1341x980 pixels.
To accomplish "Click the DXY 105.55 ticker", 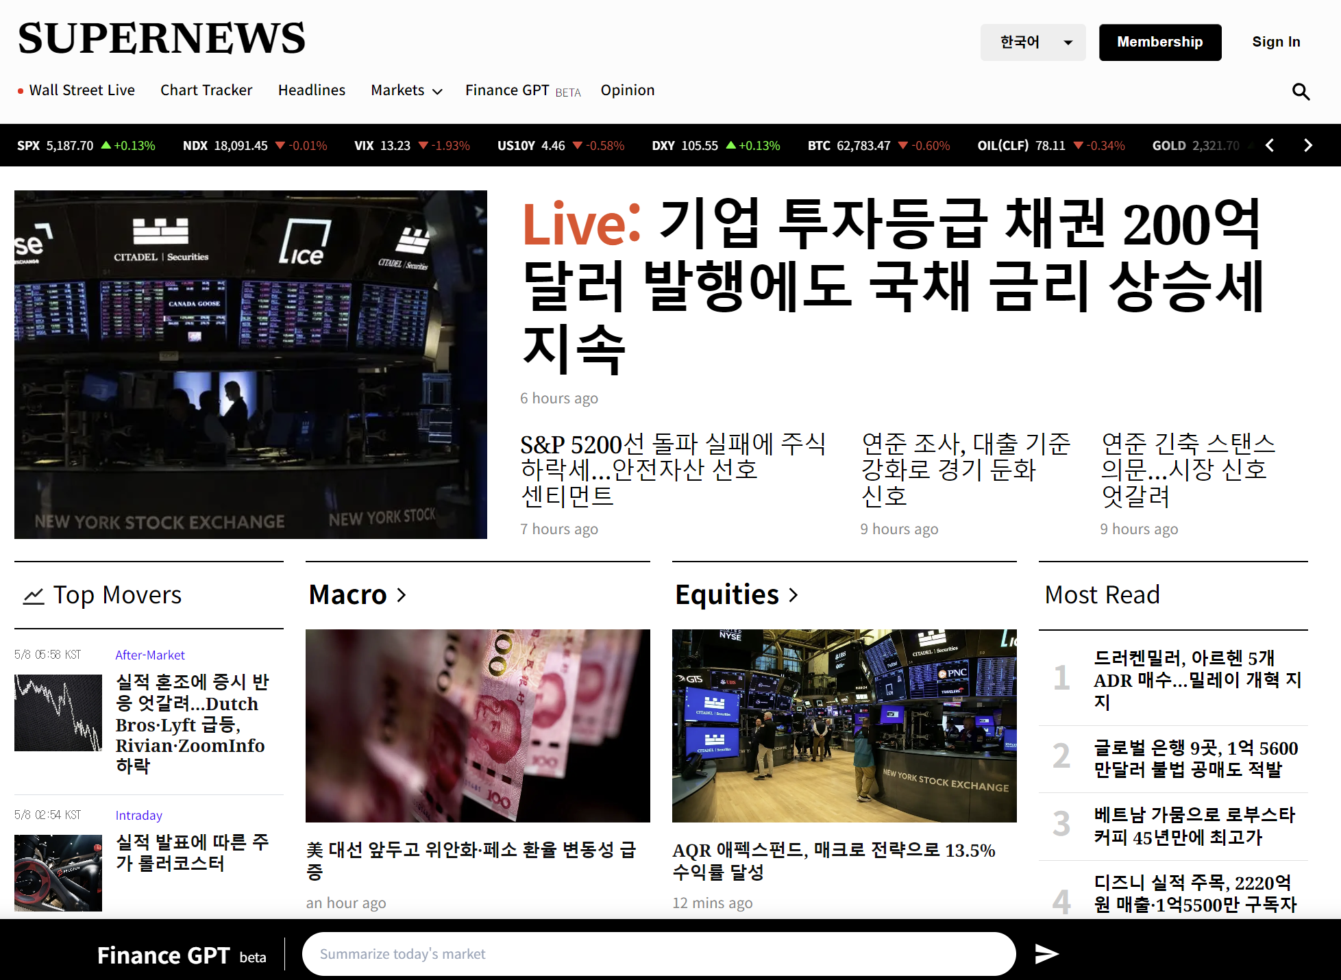I will (x=716, y=145).
